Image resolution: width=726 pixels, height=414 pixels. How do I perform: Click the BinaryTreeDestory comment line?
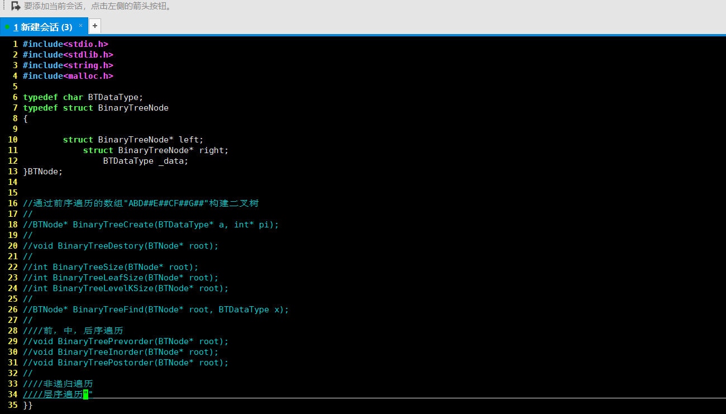[120, 246]
